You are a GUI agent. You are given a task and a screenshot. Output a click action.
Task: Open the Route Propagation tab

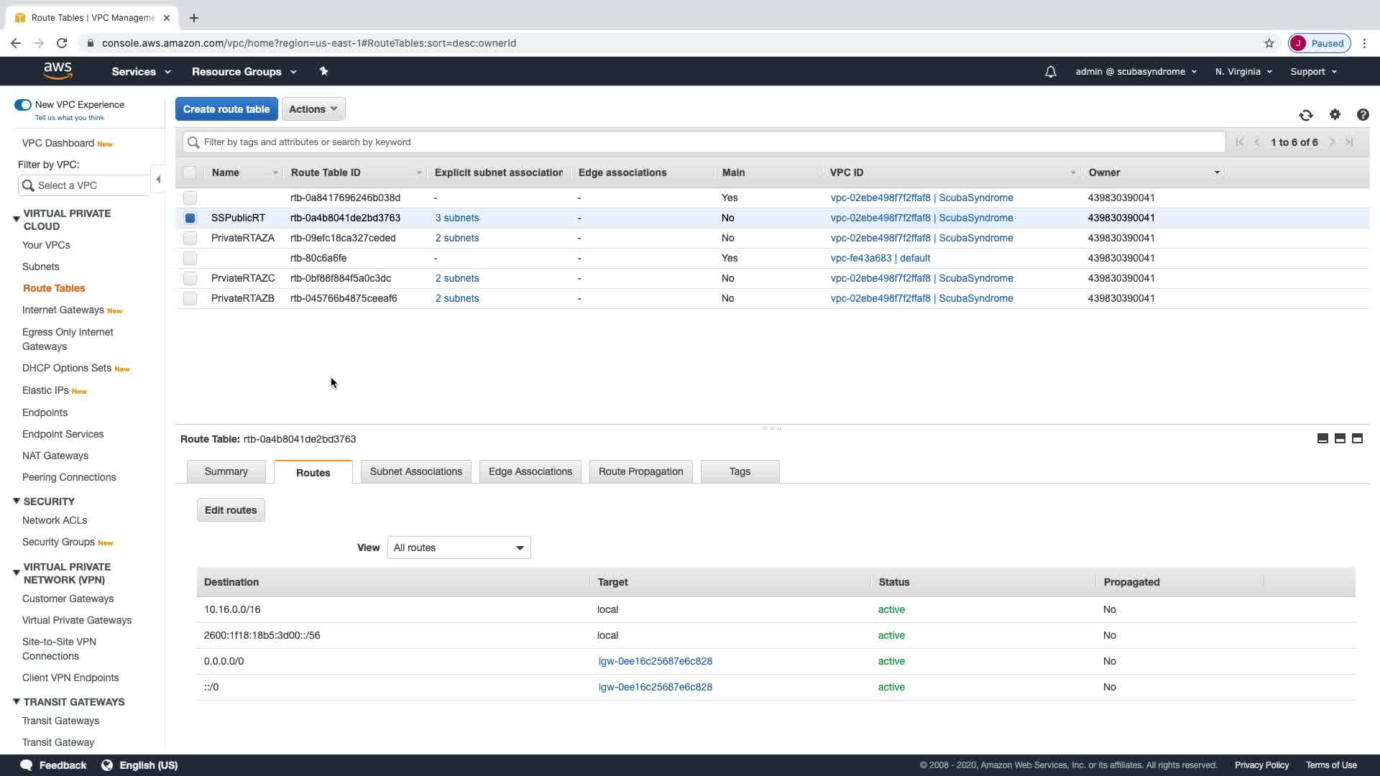point(640,471)
